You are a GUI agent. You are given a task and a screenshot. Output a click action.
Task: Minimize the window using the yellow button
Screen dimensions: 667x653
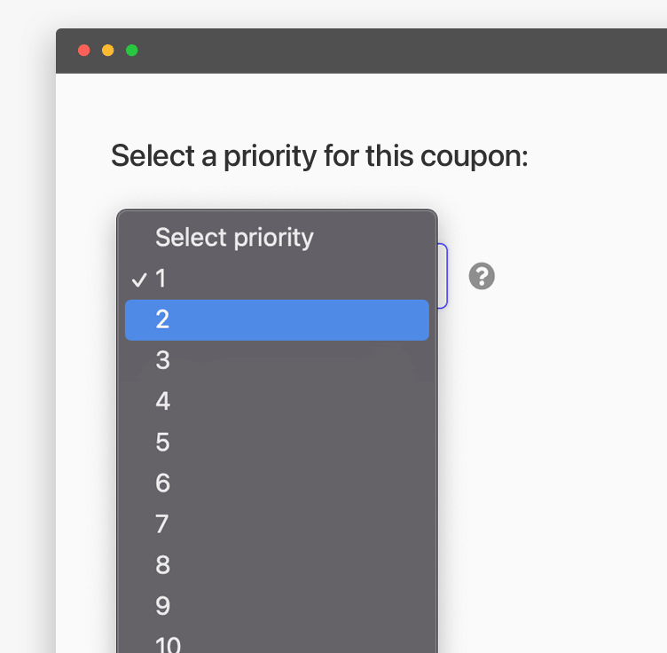[108, 51]
